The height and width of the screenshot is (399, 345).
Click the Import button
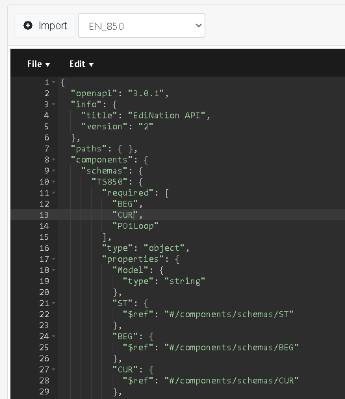click(45, 25)
